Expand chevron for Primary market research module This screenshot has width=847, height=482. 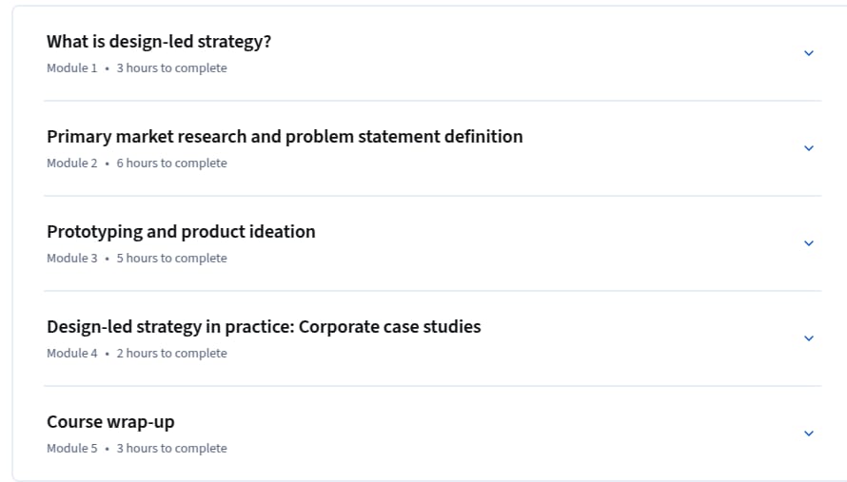809,148
